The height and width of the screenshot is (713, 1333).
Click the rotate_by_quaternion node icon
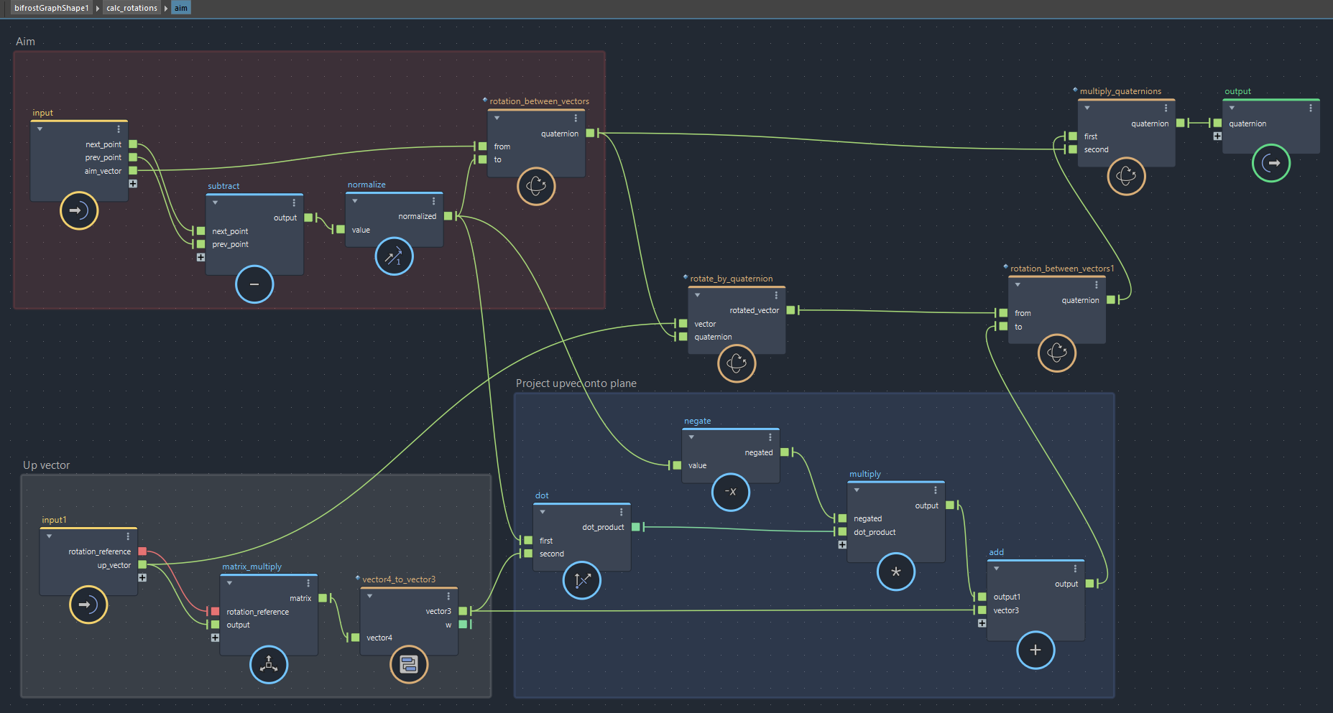tap(737, 363)
